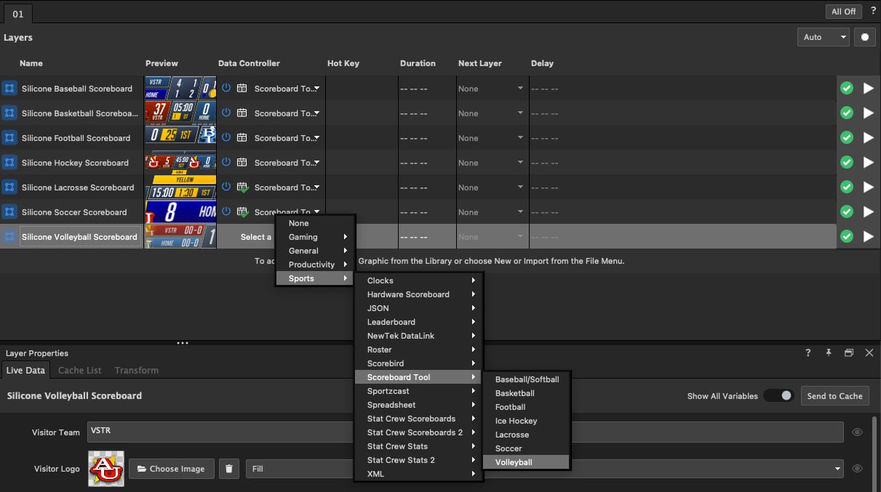881x492 pixels.
Task: Click the Send to Cache button
Action: [x=834, y=396]
